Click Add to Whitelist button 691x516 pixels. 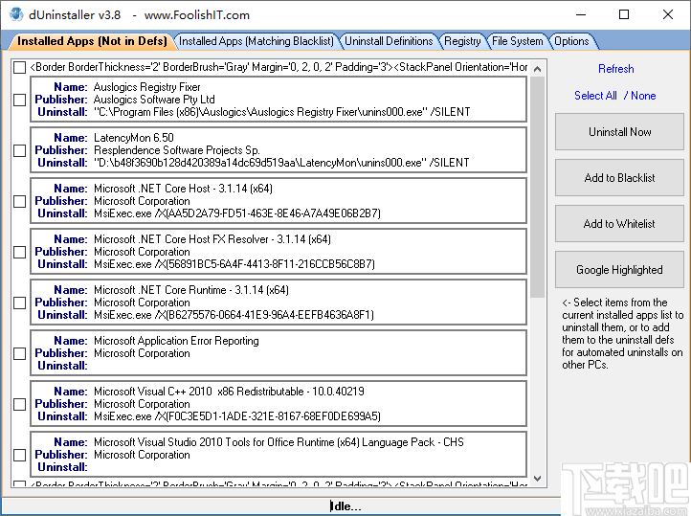tap(619, 223)
